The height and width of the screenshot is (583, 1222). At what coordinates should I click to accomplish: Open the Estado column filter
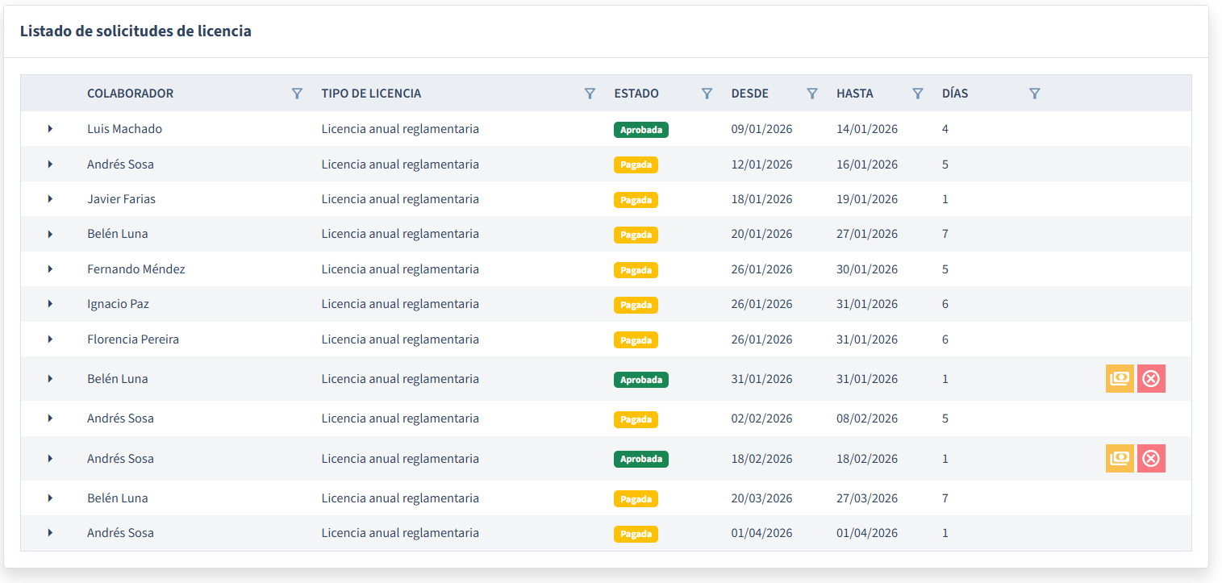(707, 94)
